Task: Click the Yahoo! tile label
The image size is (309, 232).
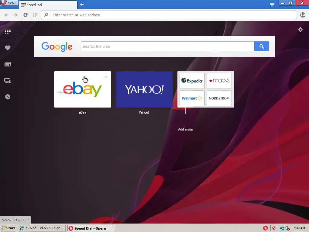Action: (x=144, y=112)
